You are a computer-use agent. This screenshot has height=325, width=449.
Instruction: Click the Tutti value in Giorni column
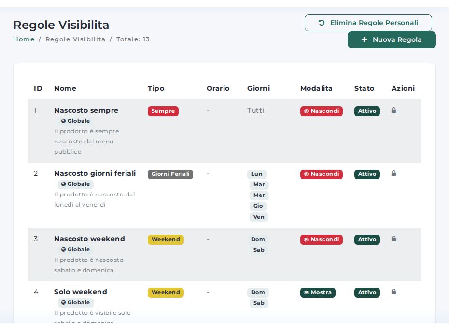coord(255,111)
